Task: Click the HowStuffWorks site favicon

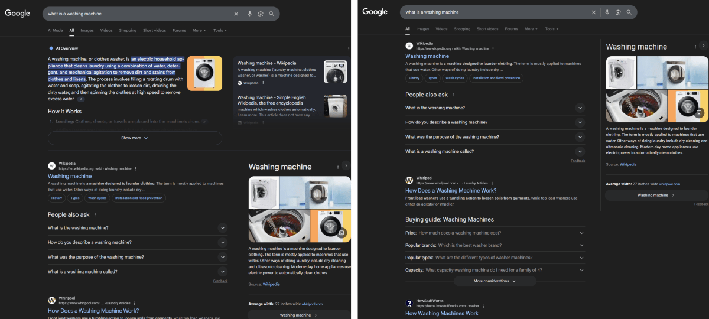Action: click(x=409, y=304)
